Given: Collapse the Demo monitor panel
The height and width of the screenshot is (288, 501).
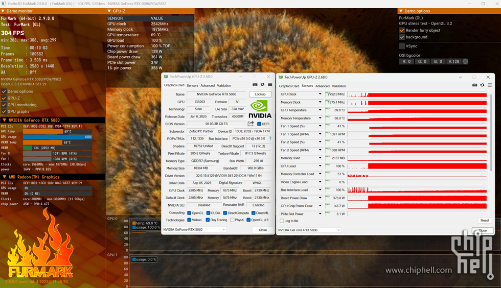Looking at the screenshot, I should (3, 11).
